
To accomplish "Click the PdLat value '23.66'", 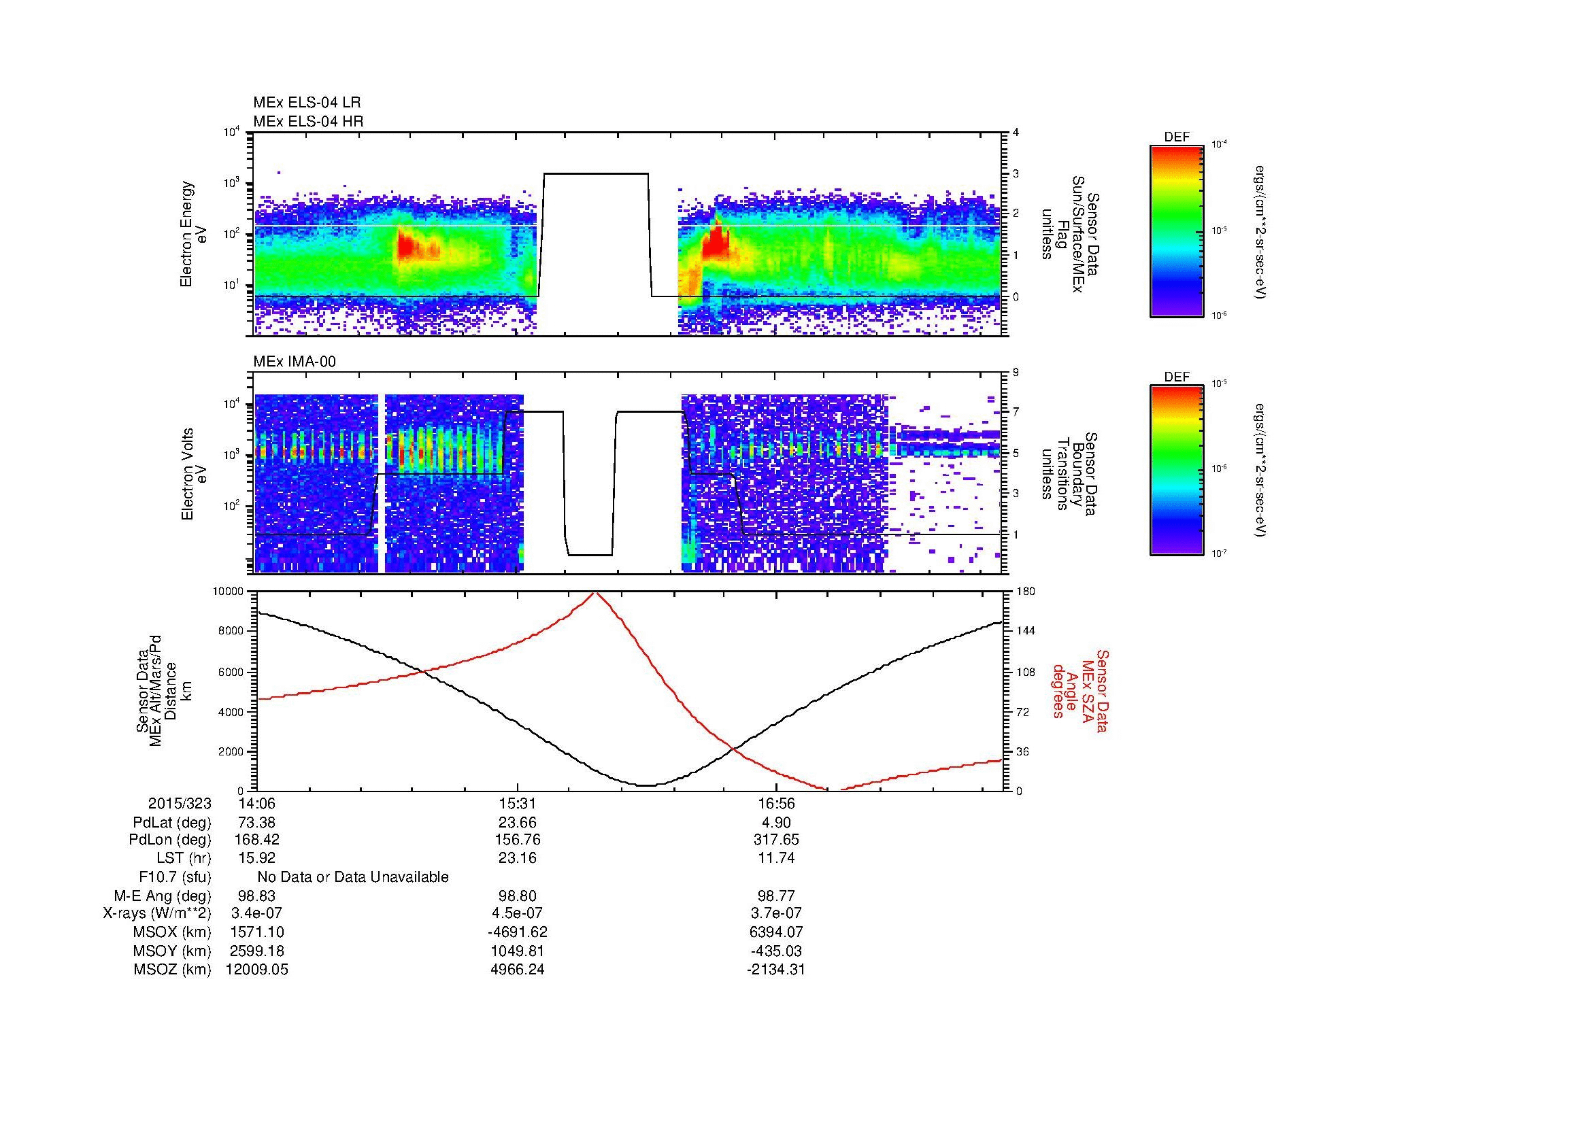I will pos(517,823).
